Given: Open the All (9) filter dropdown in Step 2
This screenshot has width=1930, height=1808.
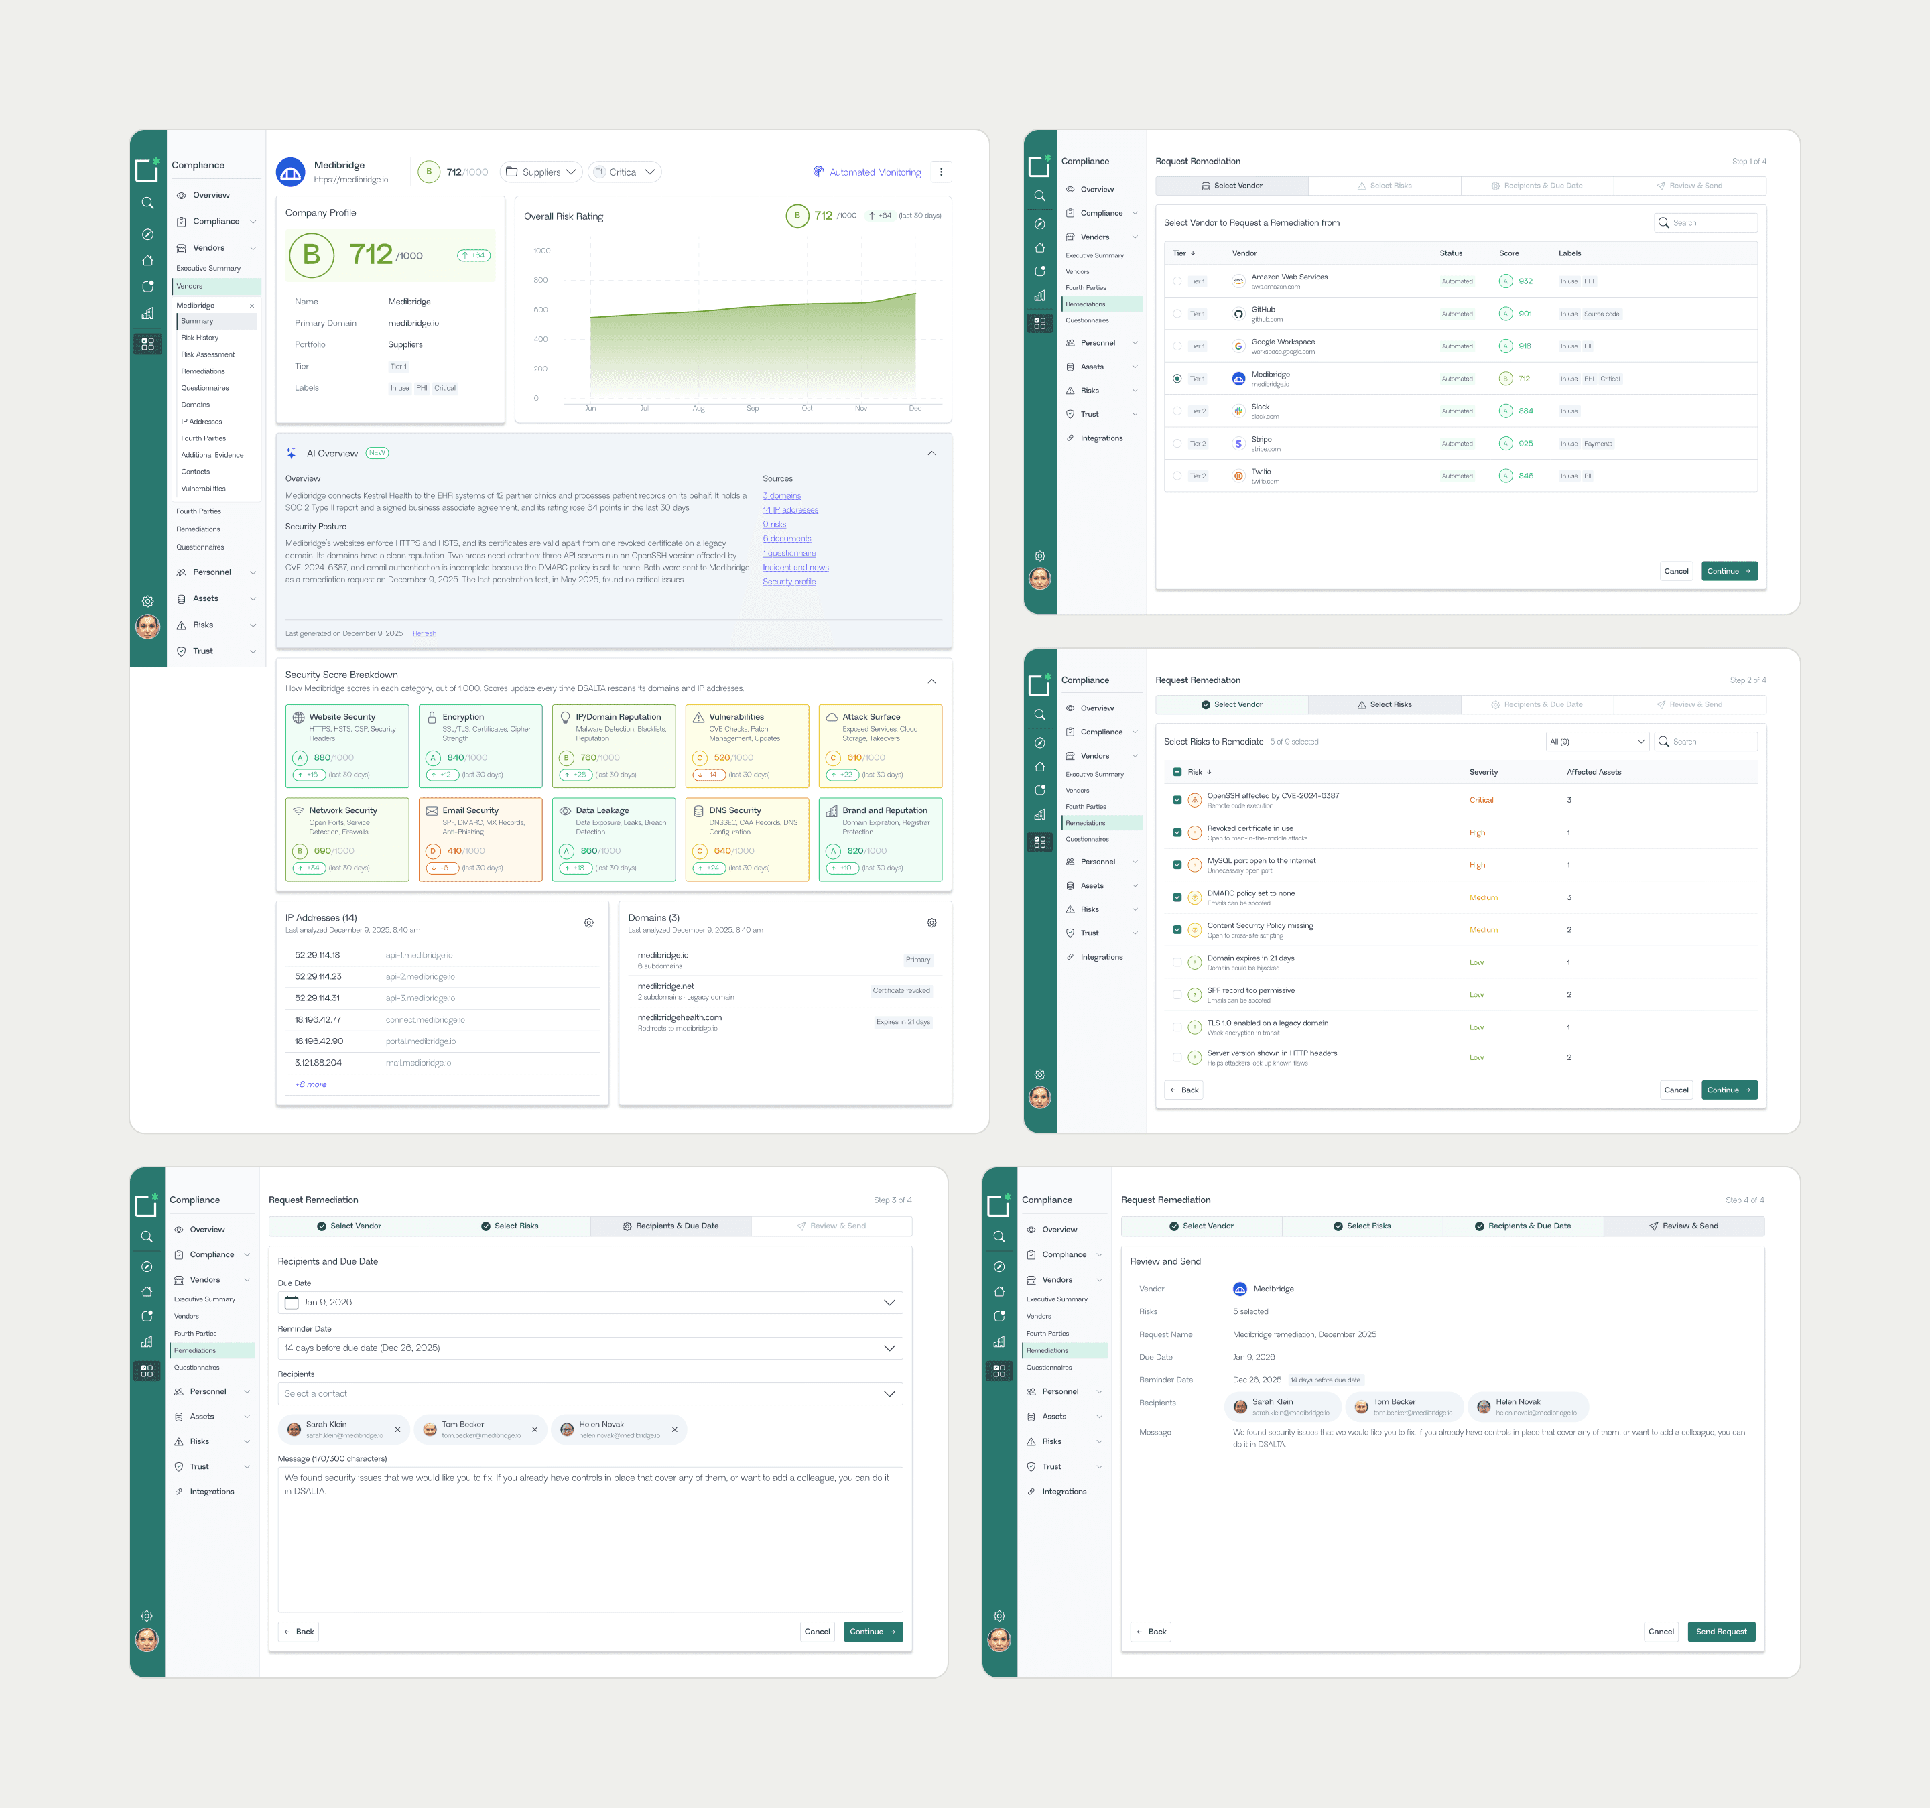Looking at the screenshot, I should 1597,742.
